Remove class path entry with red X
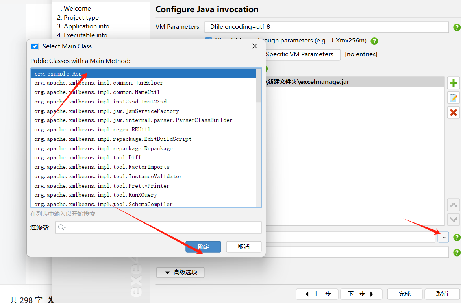The image size is (461, 303). click(x=454, y=112)
